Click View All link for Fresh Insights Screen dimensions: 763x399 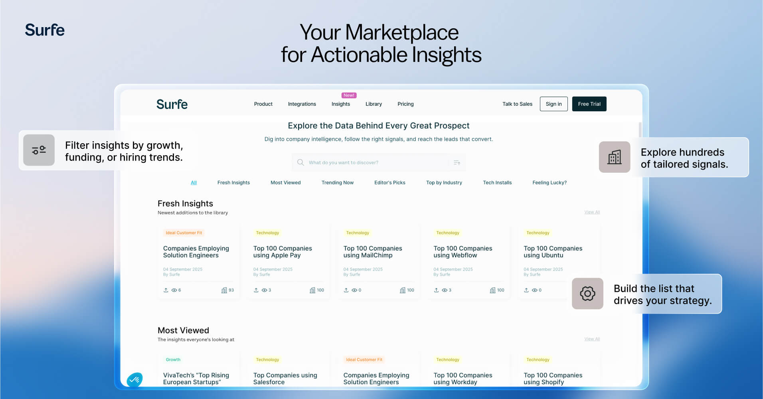(x=592, y=212)
